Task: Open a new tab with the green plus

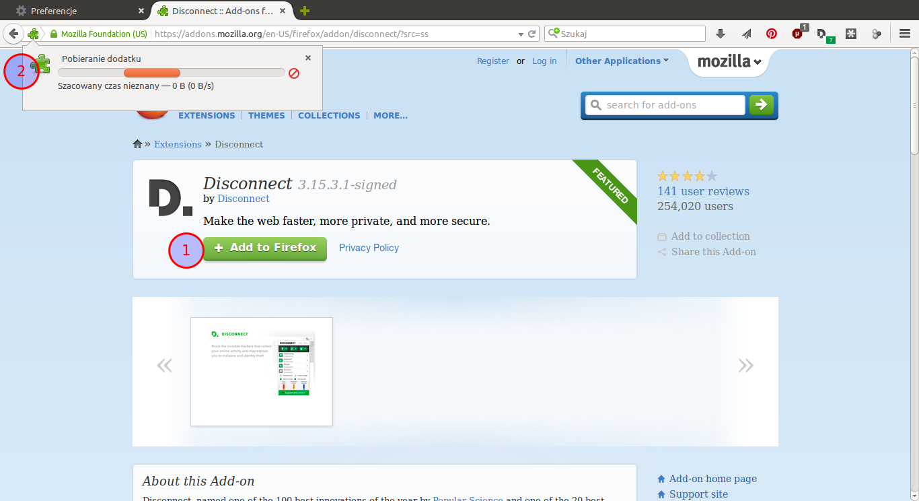Action: [305, 11]
